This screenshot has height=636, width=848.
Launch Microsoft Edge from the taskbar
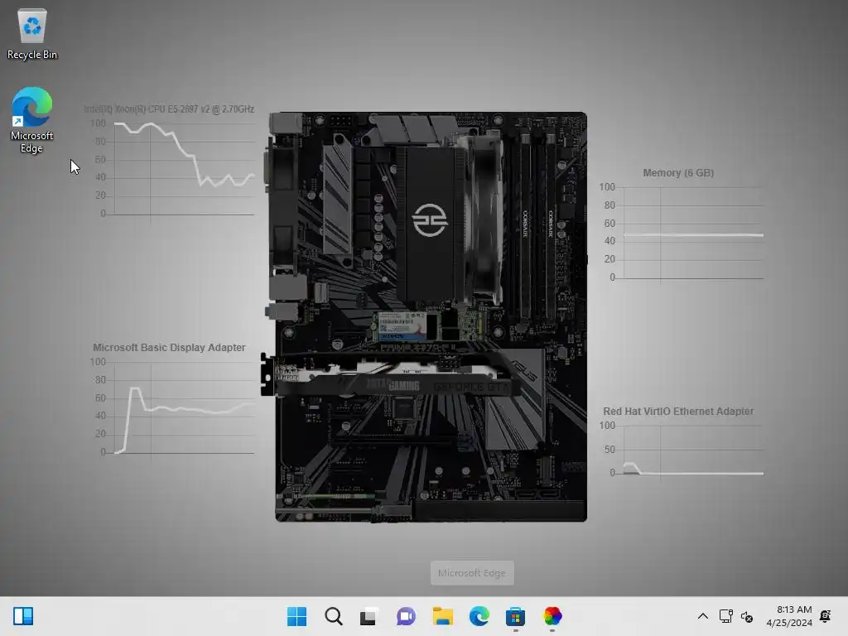point(479,616)
